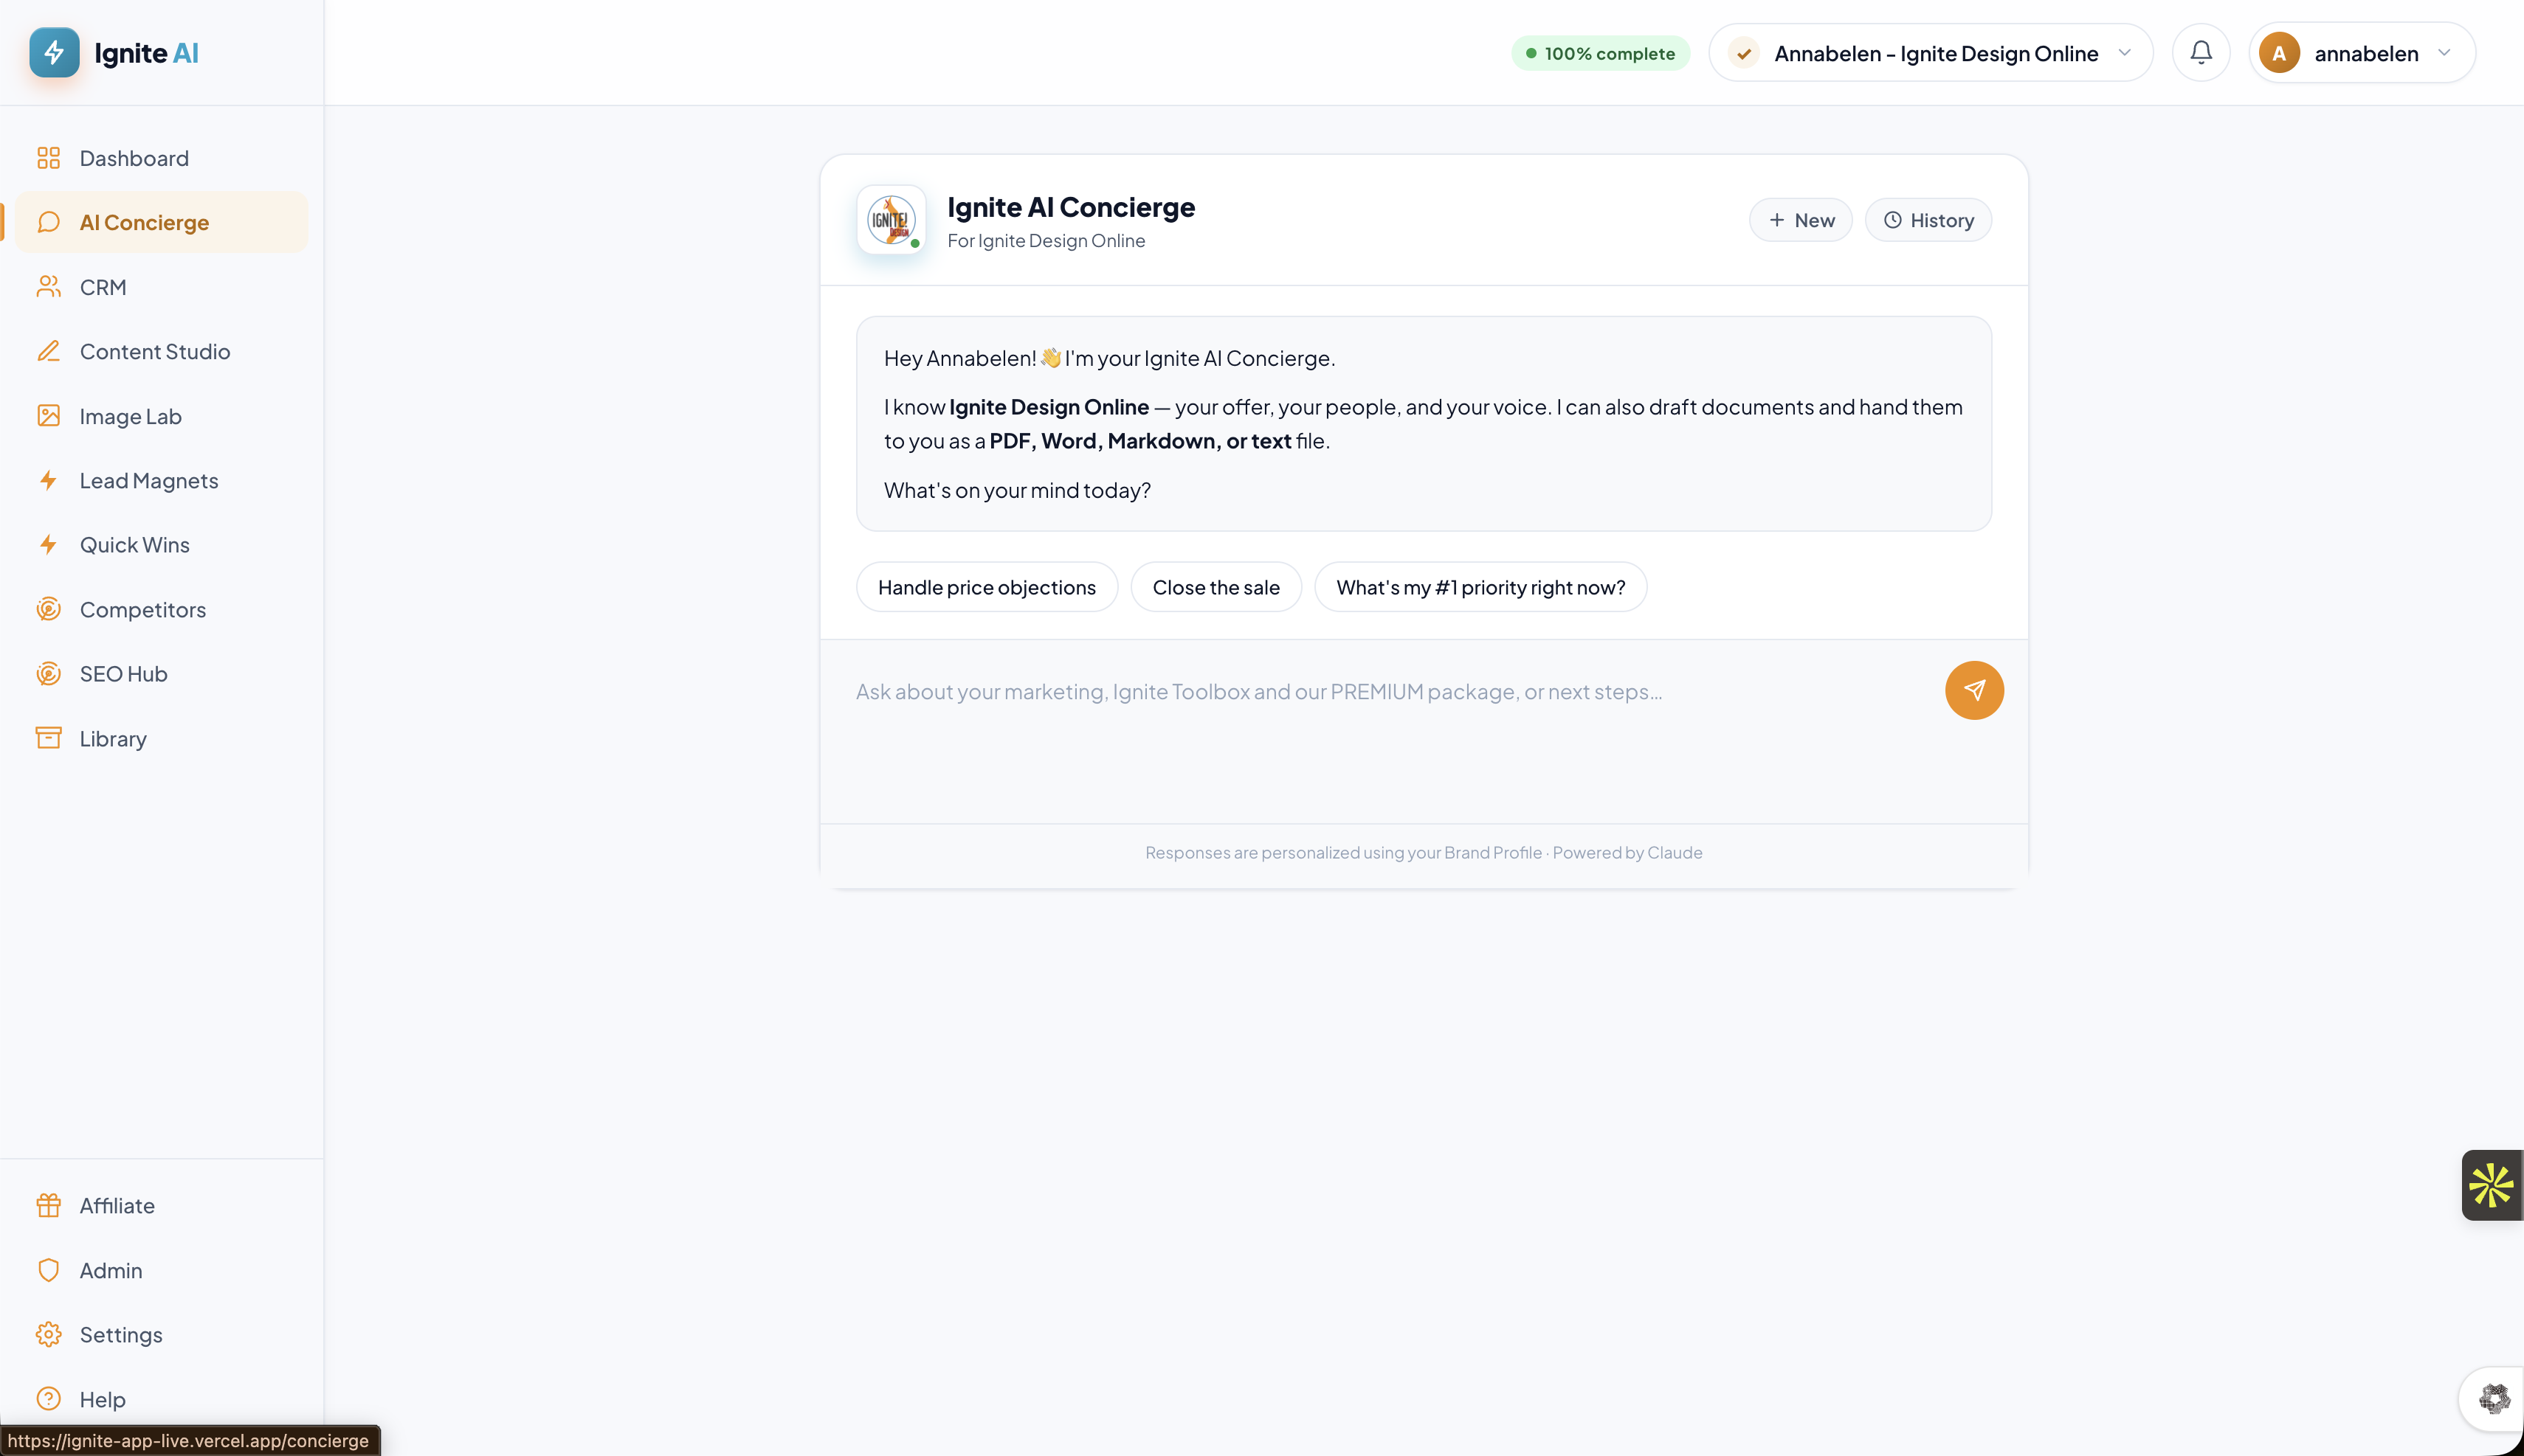The width and height of the screenshot is (2524, 1456).
Task: Click the Settings gear icon
Action: [48, 1334]
